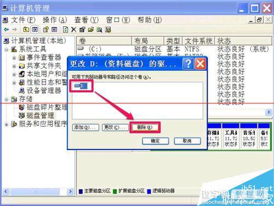Click the 类型 column header
This screenshot has width=274, height=206.
click(x=173, y=41)
